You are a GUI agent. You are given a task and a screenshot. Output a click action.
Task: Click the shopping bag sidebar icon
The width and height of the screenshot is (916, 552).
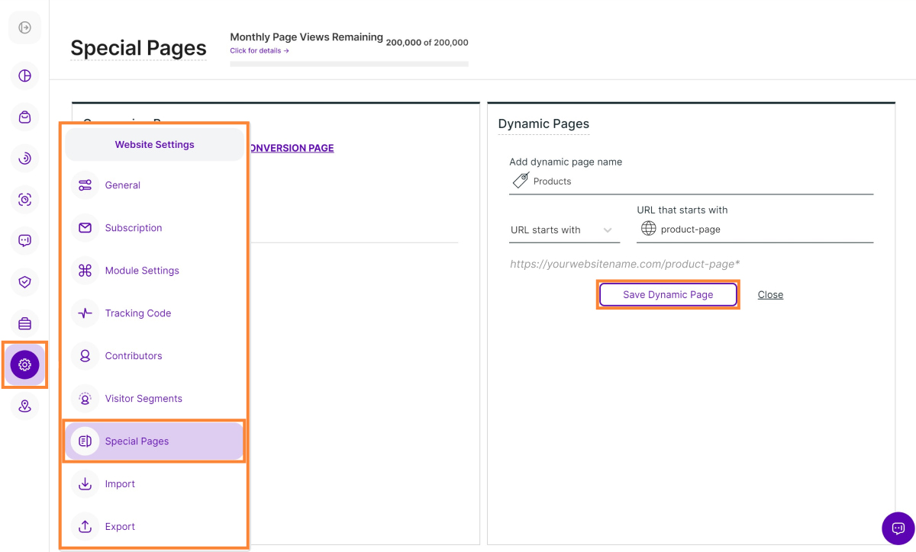click(x=24, y=117)
